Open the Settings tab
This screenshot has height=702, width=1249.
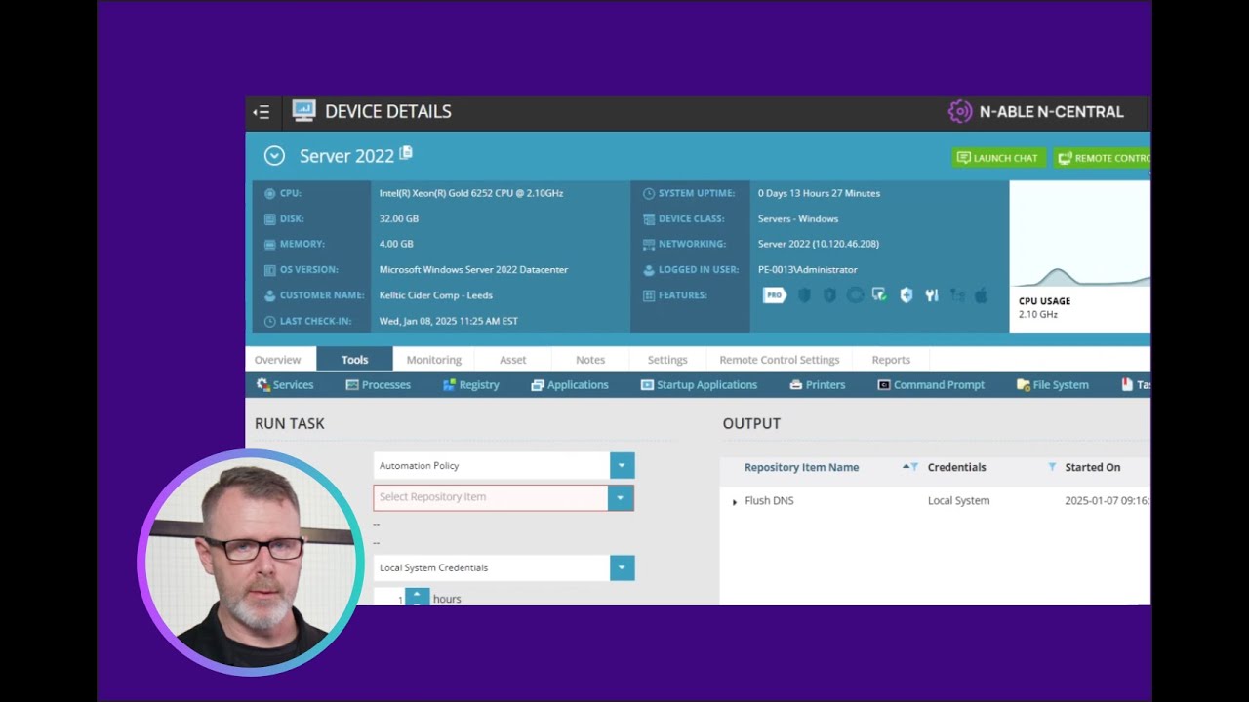click(667, 360)
